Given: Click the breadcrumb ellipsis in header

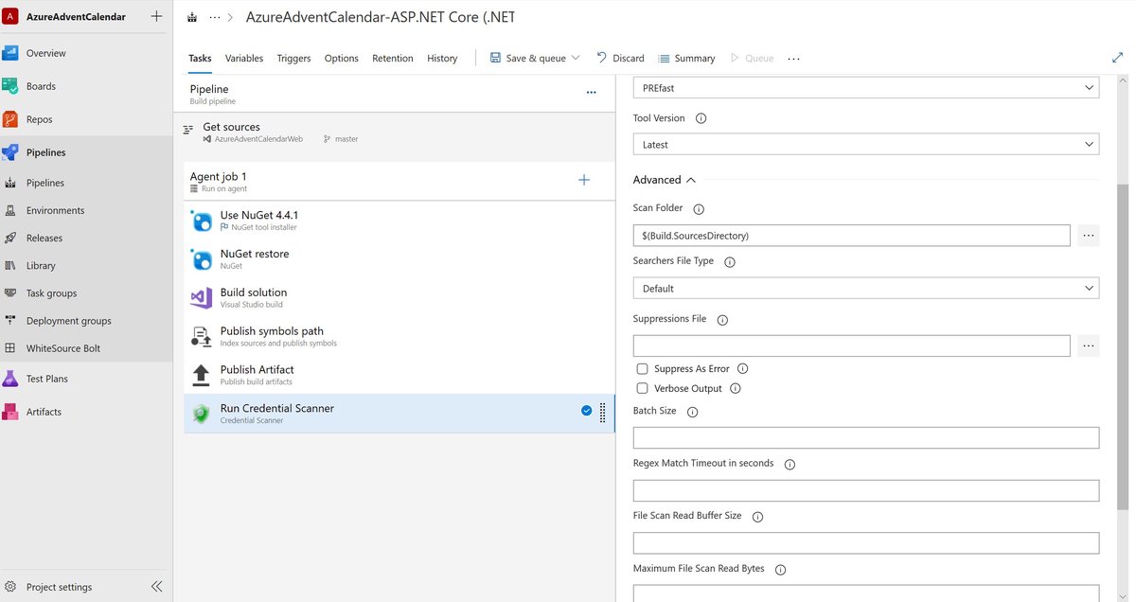Looking at the screenshot, I should (215, 17).
